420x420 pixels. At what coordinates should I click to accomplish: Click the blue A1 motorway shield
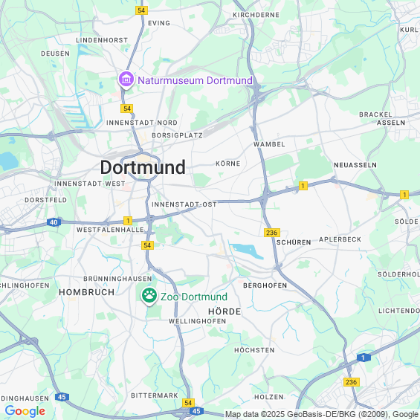(364, 358)
